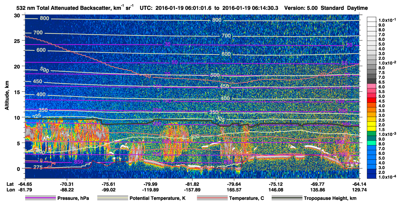Click the 'Standard Daytime' text in the header
399x205 pixels.
click(344, 8)
